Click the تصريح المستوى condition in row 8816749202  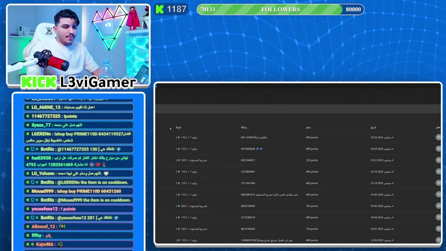point(191,229)
